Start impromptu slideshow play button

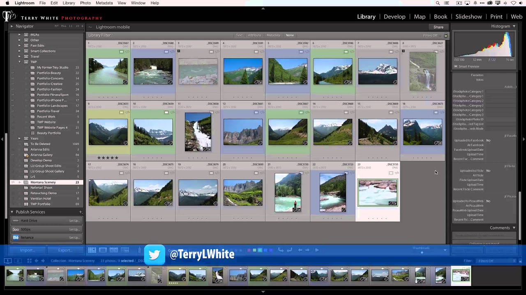pos(317,250)
